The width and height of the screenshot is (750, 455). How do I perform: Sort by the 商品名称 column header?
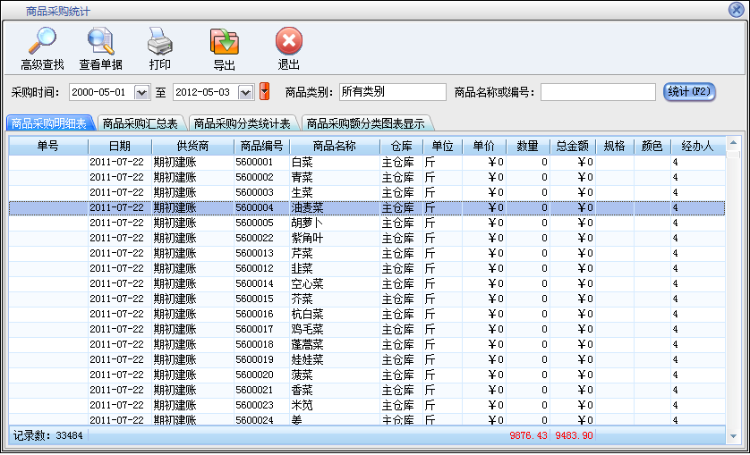335,146
